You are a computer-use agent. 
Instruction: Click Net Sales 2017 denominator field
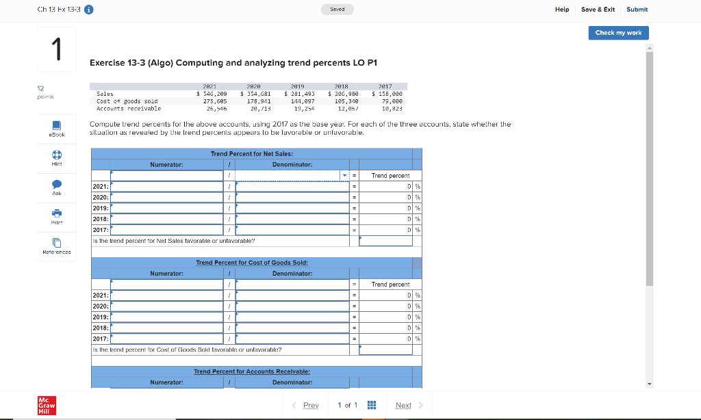coord(292,230)
